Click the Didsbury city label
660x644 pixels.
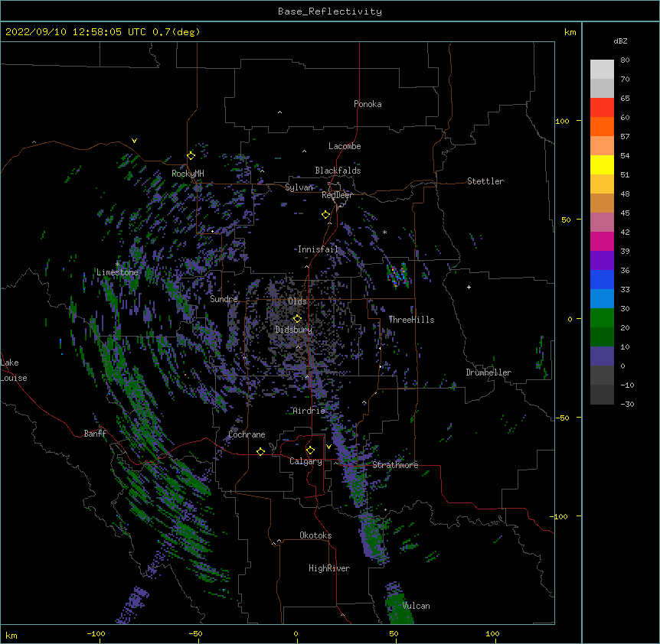tap(294, 330)
